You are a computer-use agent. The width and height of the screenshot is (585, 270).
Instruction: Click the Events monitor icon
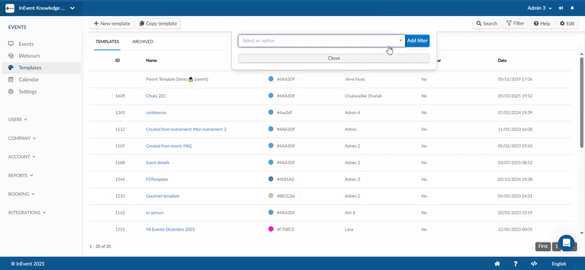11,44
